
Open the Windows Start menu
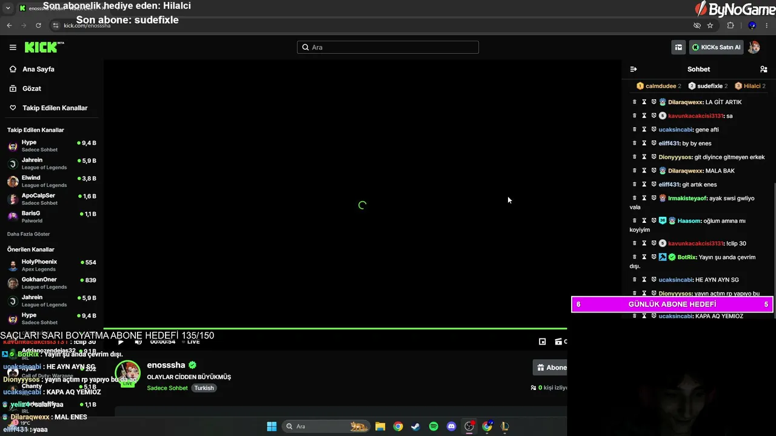tap(272, 426)
